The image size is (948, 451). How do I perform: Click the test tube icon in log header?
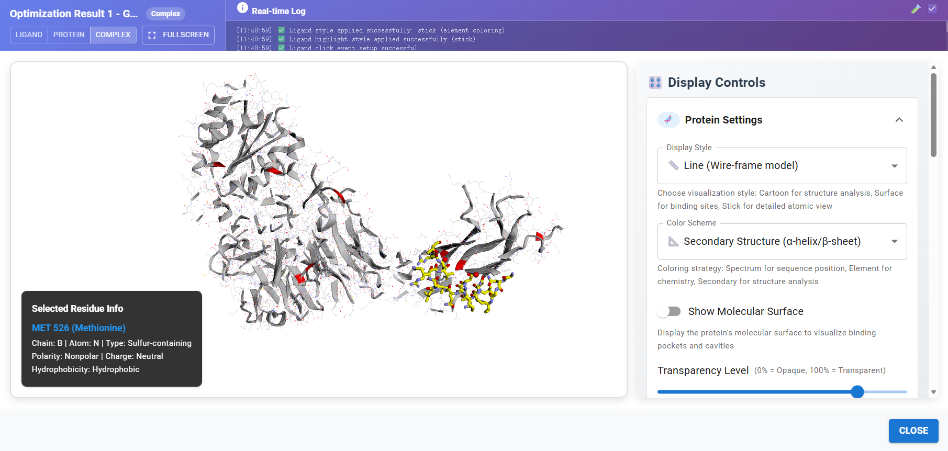pyautogui.click(x=916, y=9)
